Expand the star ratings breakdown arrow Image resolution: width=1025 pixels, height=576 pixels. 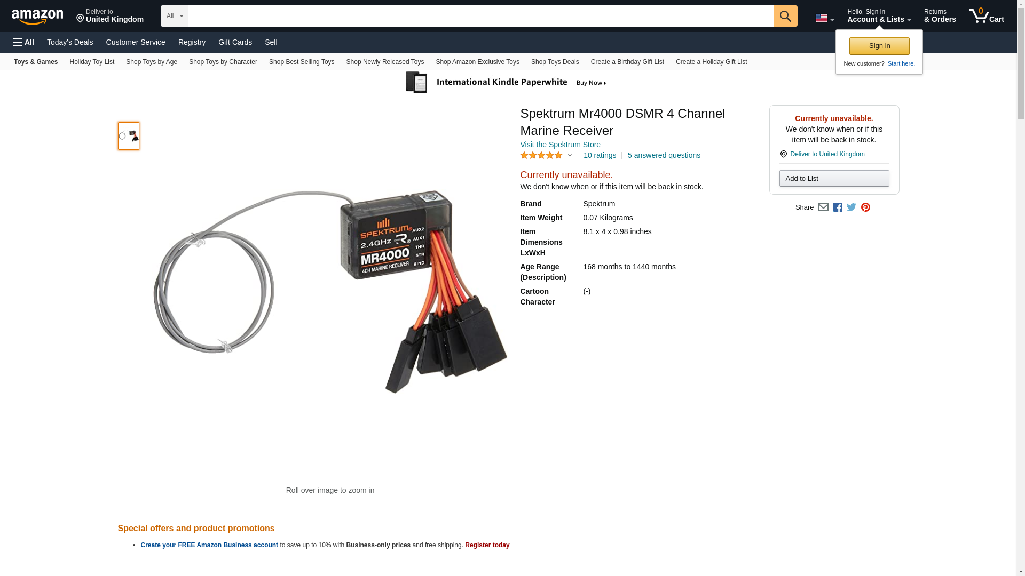tap(570, 156)
